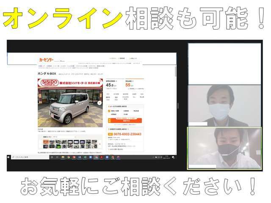Click the 45.0 price value
The width and height of the screenshot is (271, 203).
coord(110,85)
